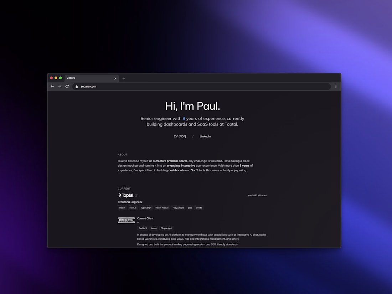Click the browser forward arrow
The width and height of the screenshot is (392, 294).
click(60, 87)
